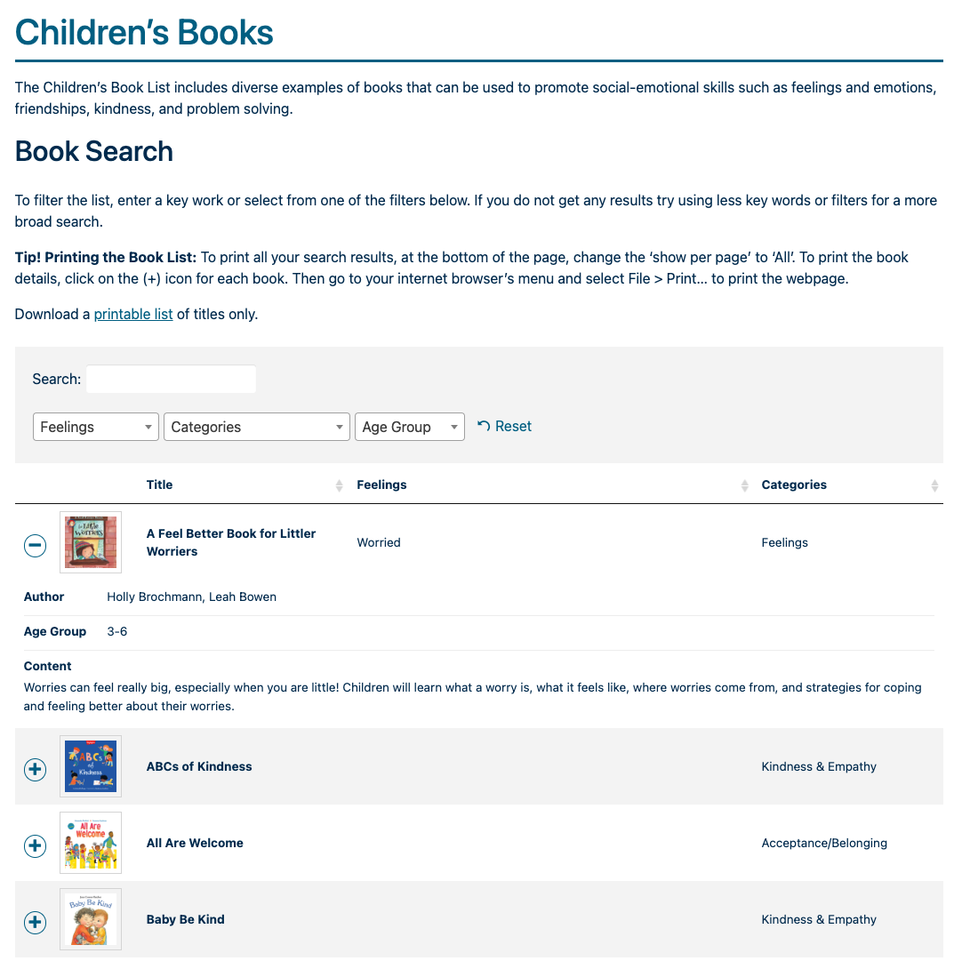Open the Age Group filter dropdown

(x=409, y=426)
